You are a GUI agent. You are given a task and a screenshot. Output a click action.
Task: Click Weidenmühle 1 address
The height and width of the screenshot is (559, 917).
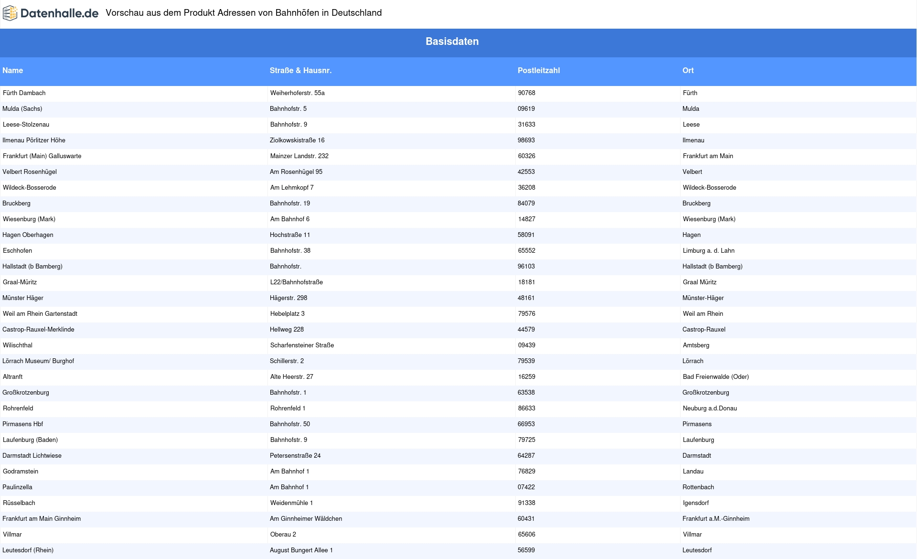coord(292,503)
